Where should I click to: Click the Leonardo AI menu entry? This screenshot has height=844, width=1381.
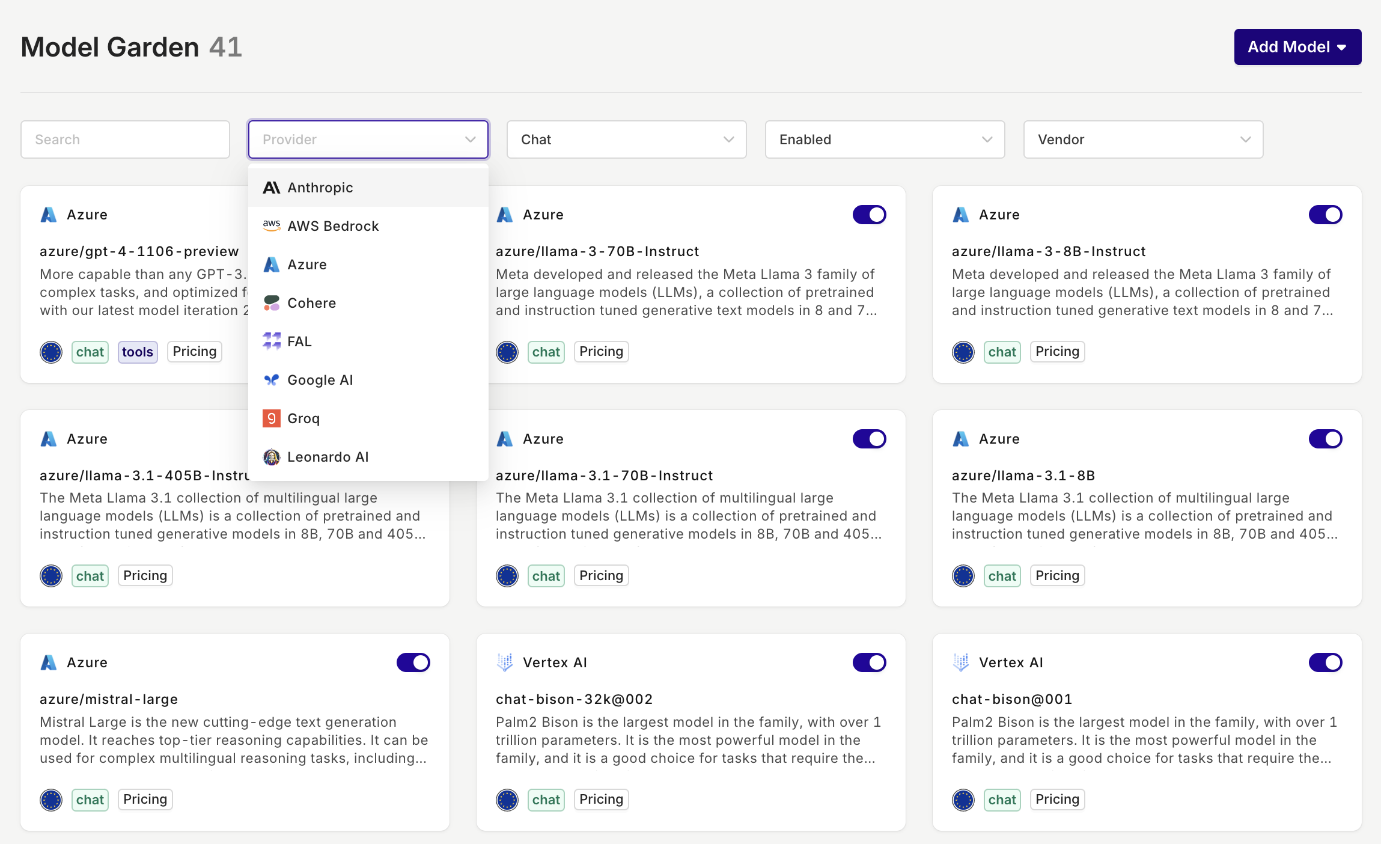pyautogui.click(x=329, y=456)
